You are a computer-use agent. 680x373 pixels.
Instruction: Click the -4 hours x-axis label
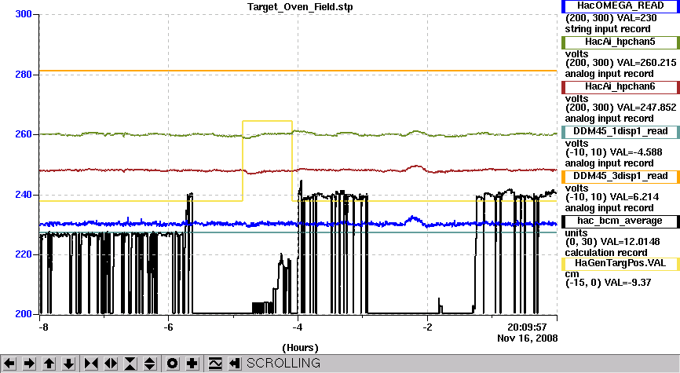(298, 327)
